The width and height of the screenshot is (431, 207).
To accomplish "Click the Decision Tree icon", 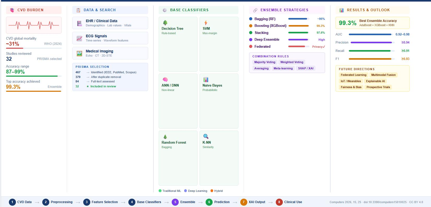I will [165, 23].
